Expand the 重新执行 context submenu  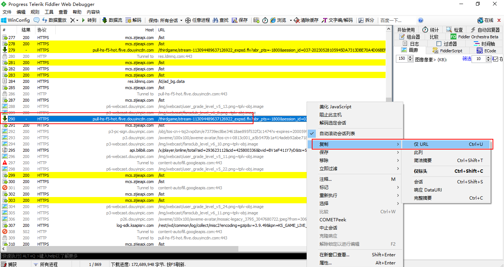click(355, 196)
